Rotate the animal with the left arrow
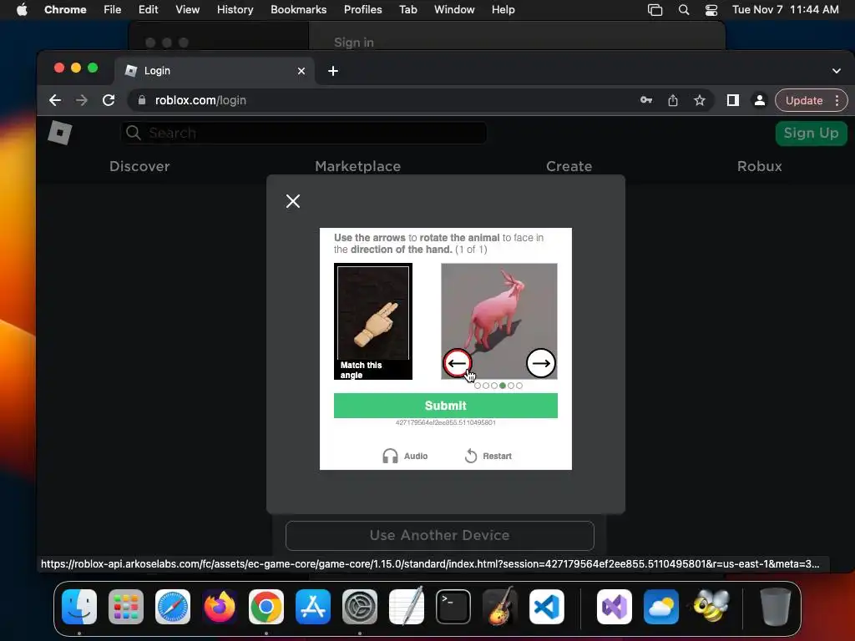Screen dimensions: 855x641 pos(457,363)
